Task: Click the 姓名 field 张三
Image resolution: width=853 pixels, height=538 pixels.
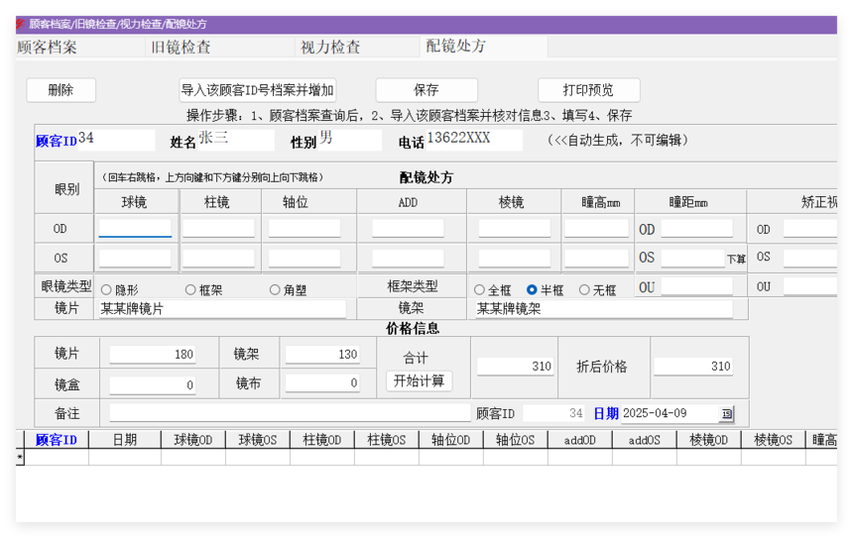Action: pyautogui.click(x=236, y=140)
